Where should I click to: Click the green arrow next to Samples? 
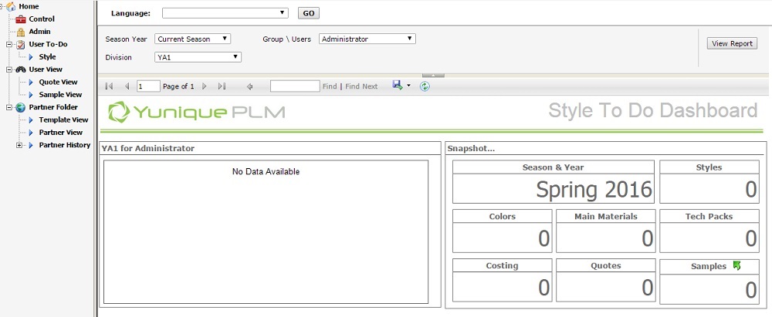(736, 265)
